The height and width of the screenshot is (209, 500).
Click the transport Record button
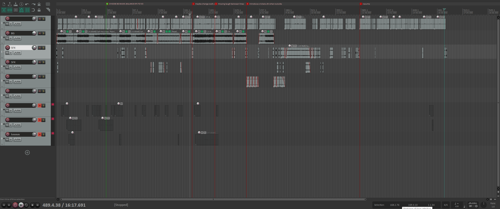(15, 205)
